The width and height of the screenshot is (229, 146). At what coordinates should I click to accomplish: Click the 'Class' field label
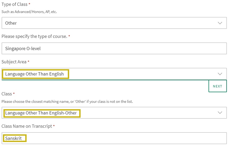point(7,94)
